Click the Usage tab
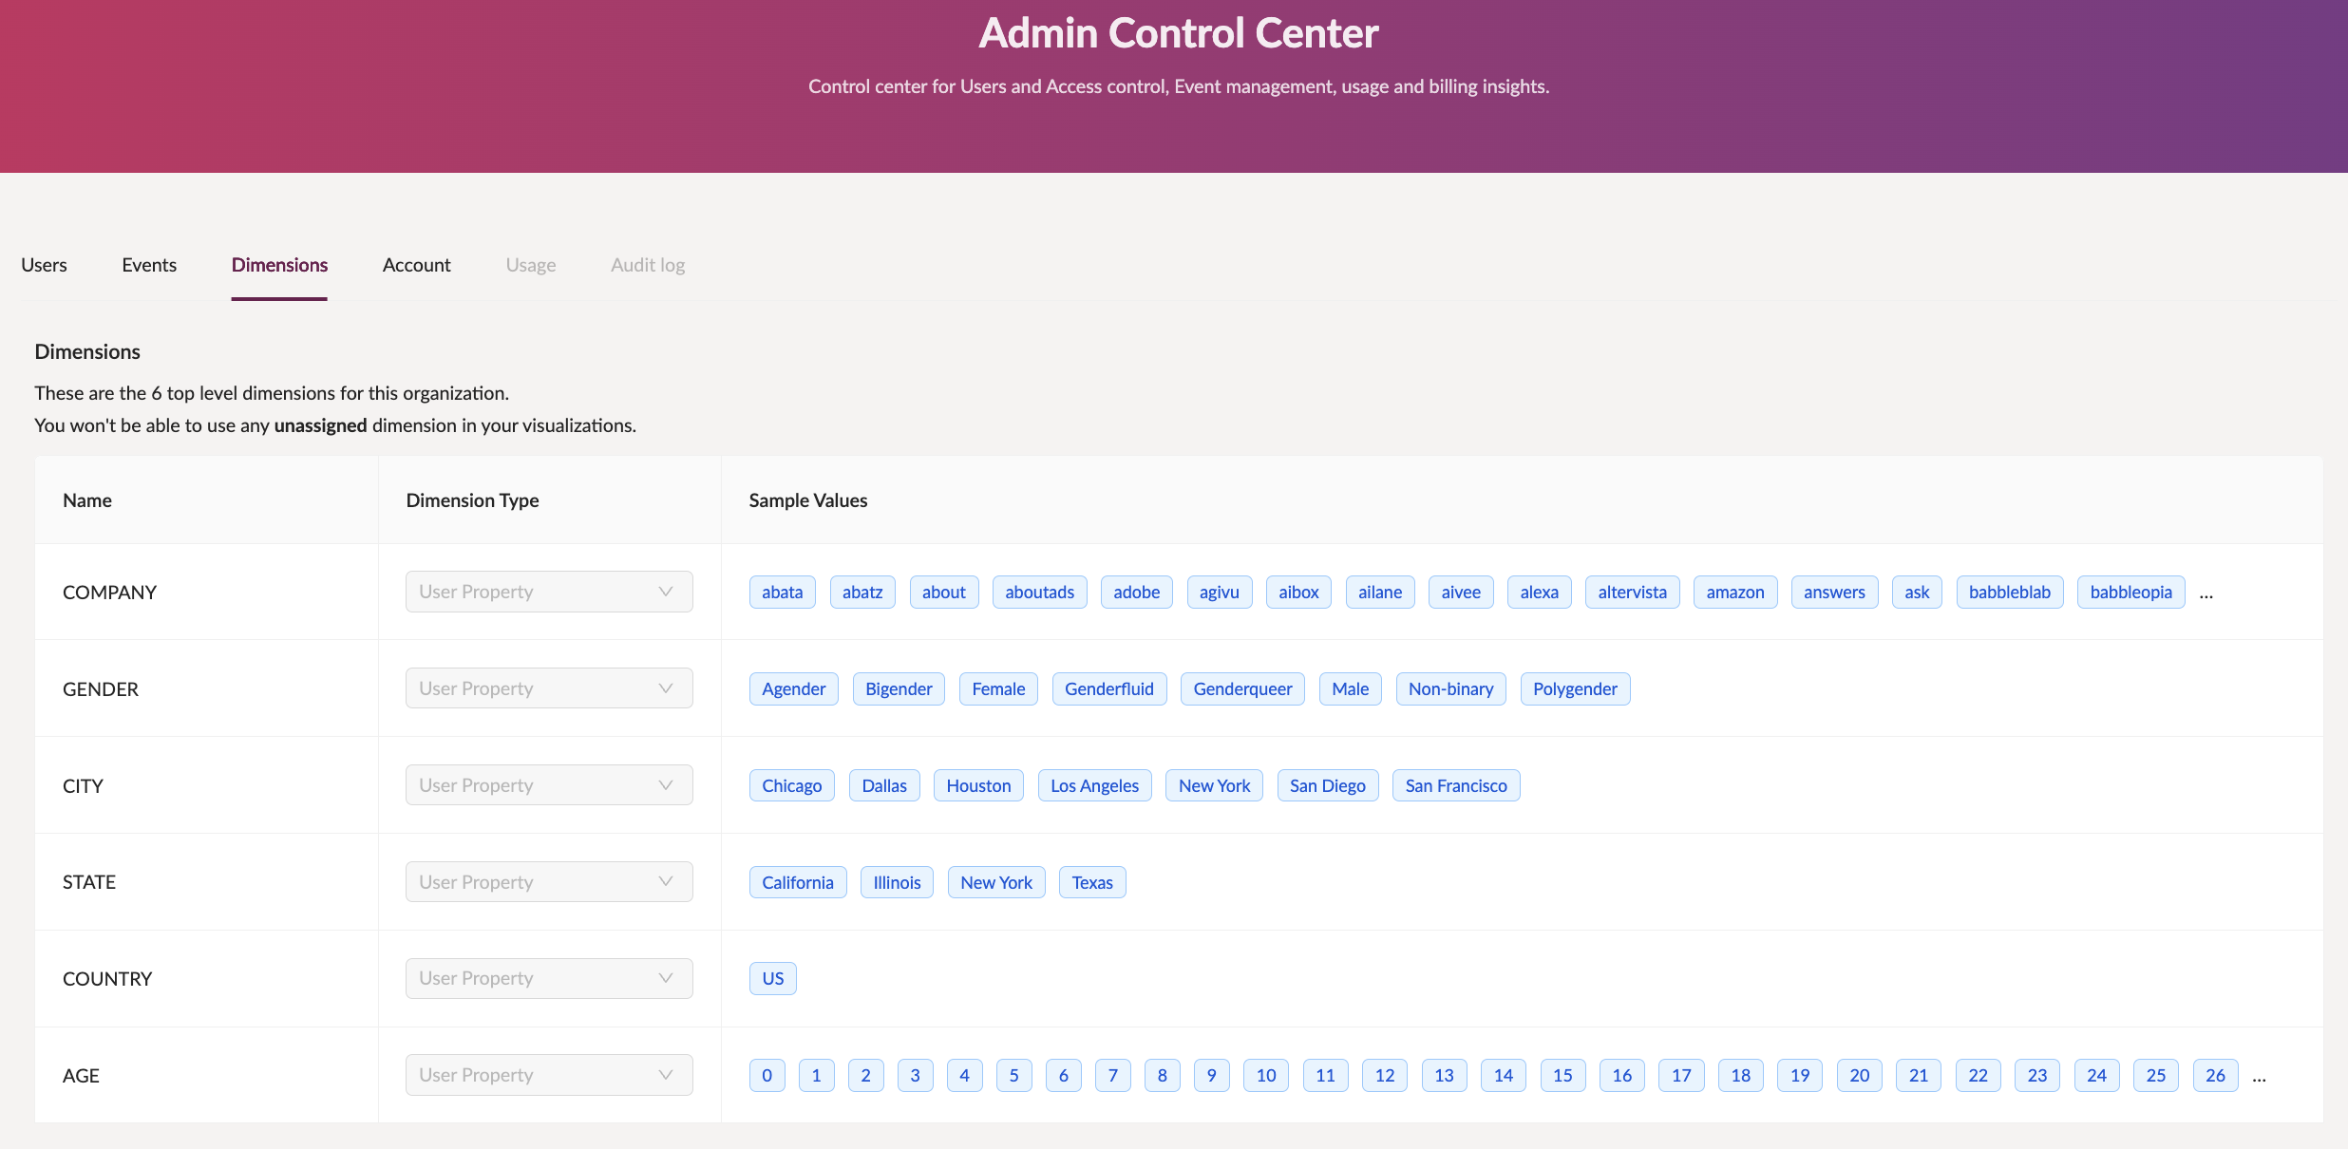The height and width of the screenshot is (1149, 2348). coord(530,265)
